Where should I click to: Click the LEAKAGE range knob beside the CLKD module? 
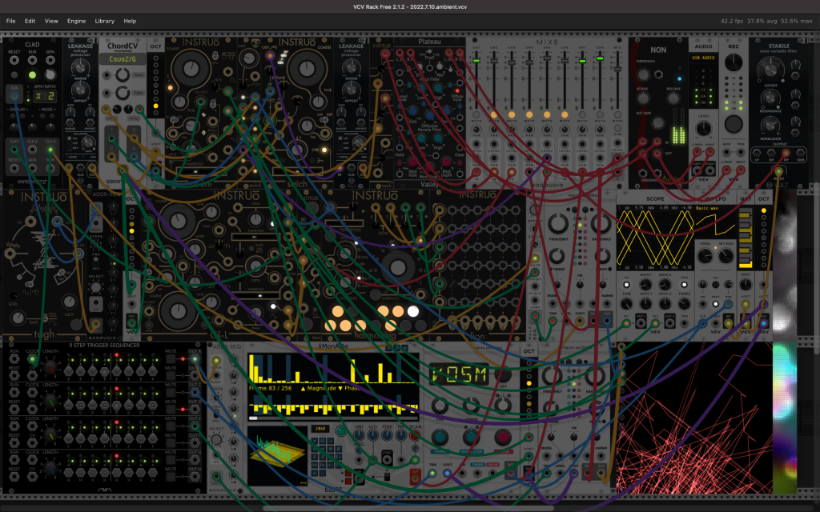80,66
